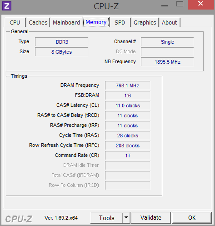Click the 1:6 FSB:DRAM ratio value

[x=128, y=95]
